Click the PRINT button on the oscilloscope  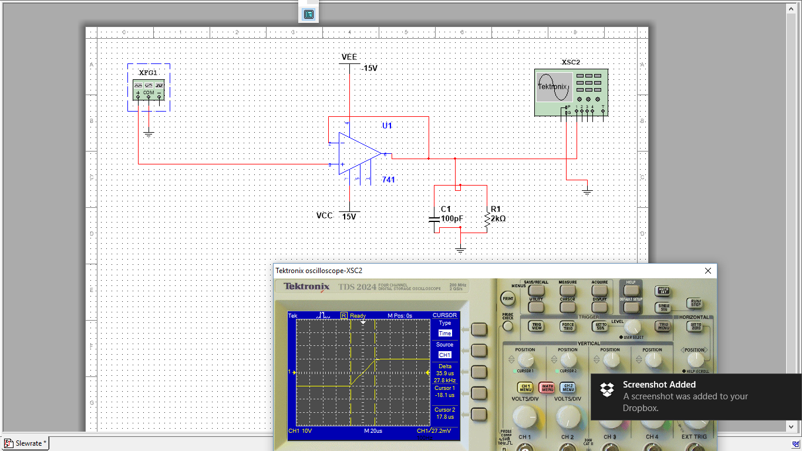(x=508, y=299)
